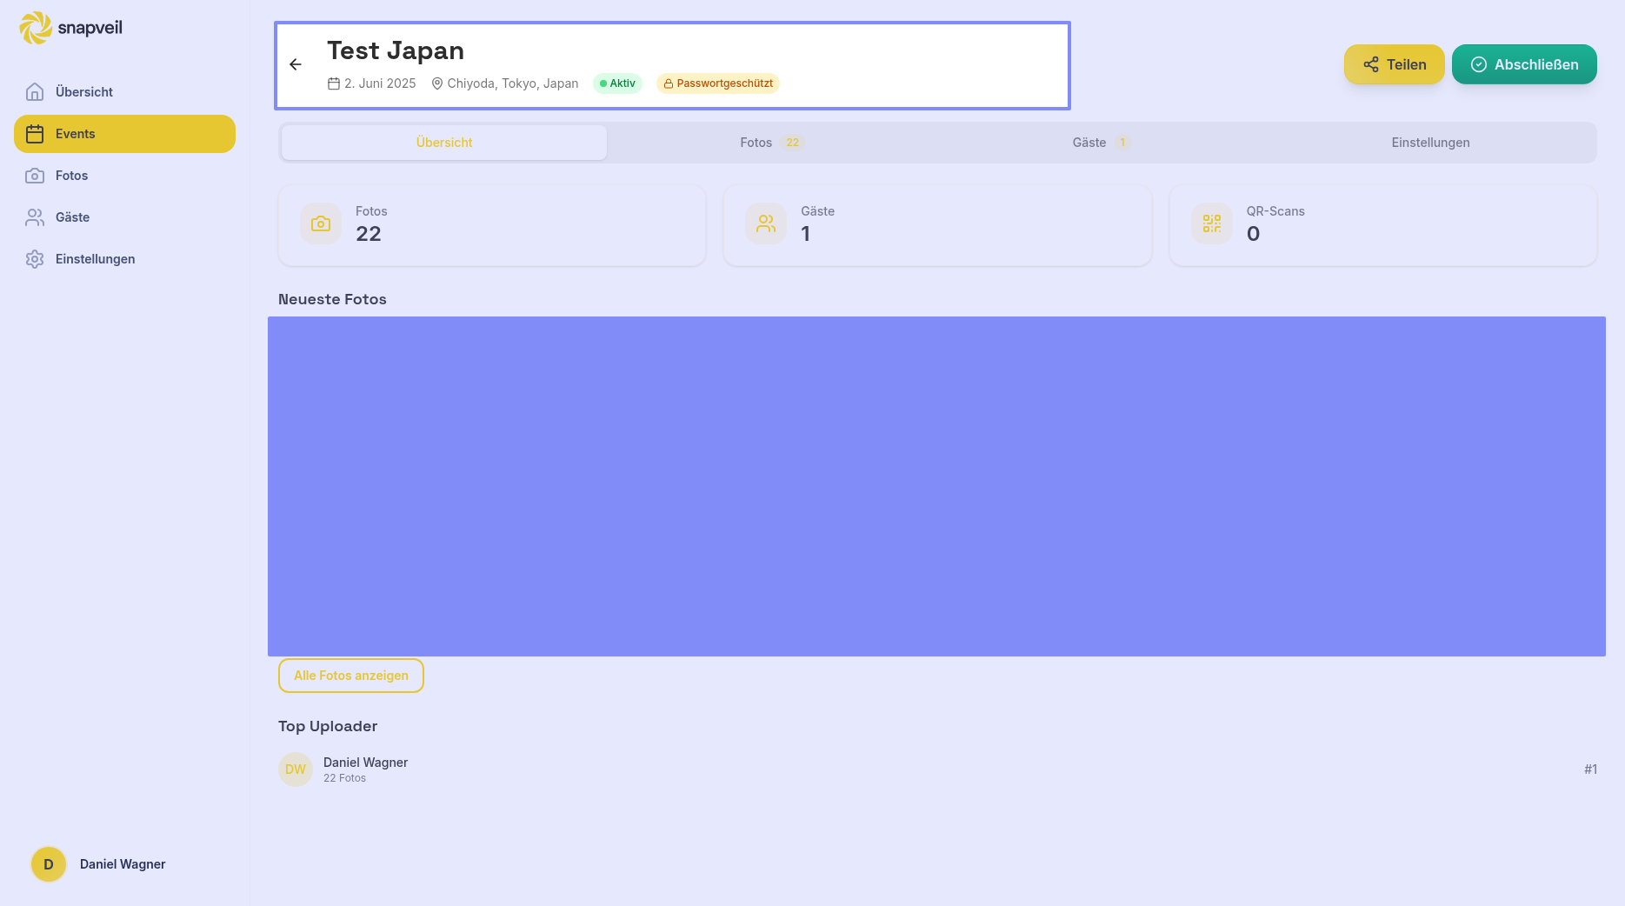Open the Events section in sidebar

coord(124,134)
